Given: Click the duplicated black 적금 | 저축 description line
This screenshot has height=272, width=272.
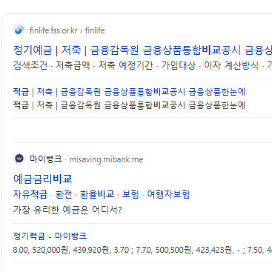Looking at the screenshot, I should coord(129,105).
